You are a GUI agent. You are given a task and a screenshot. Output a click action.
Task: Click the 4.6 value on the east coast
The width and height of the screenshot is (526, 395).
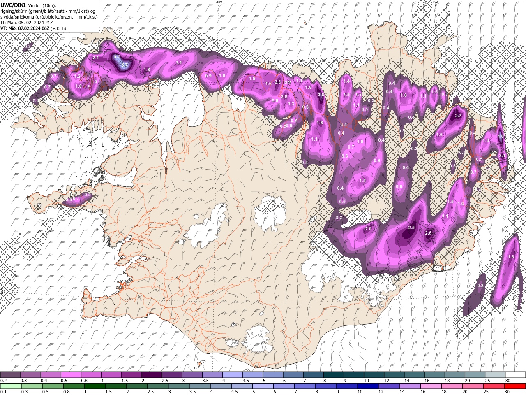(x=501, y=136)
